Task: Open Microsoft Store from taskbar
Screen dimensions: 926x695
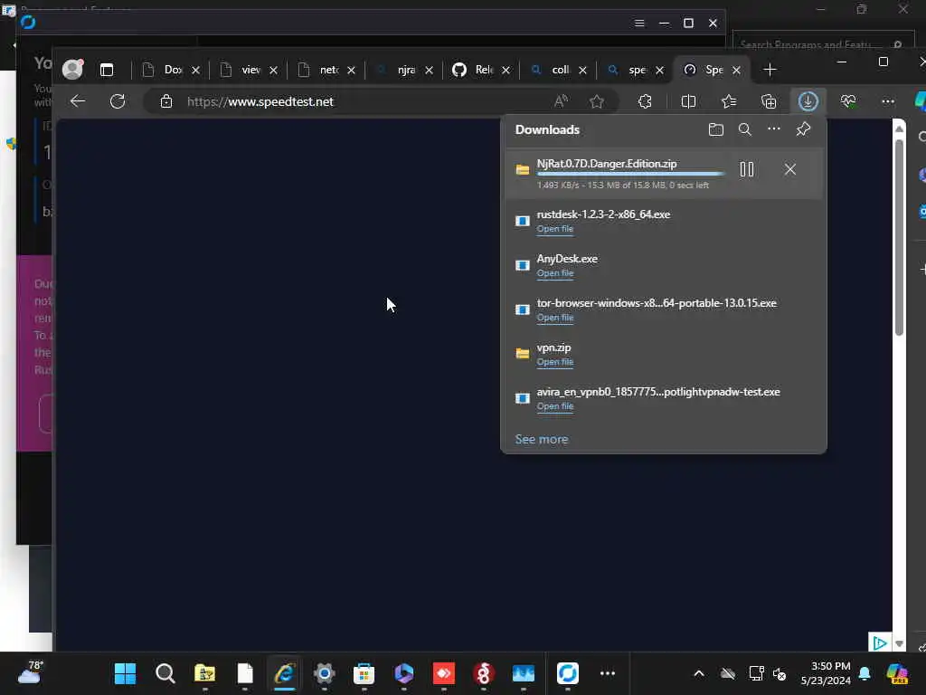Action: pos(364,673)
